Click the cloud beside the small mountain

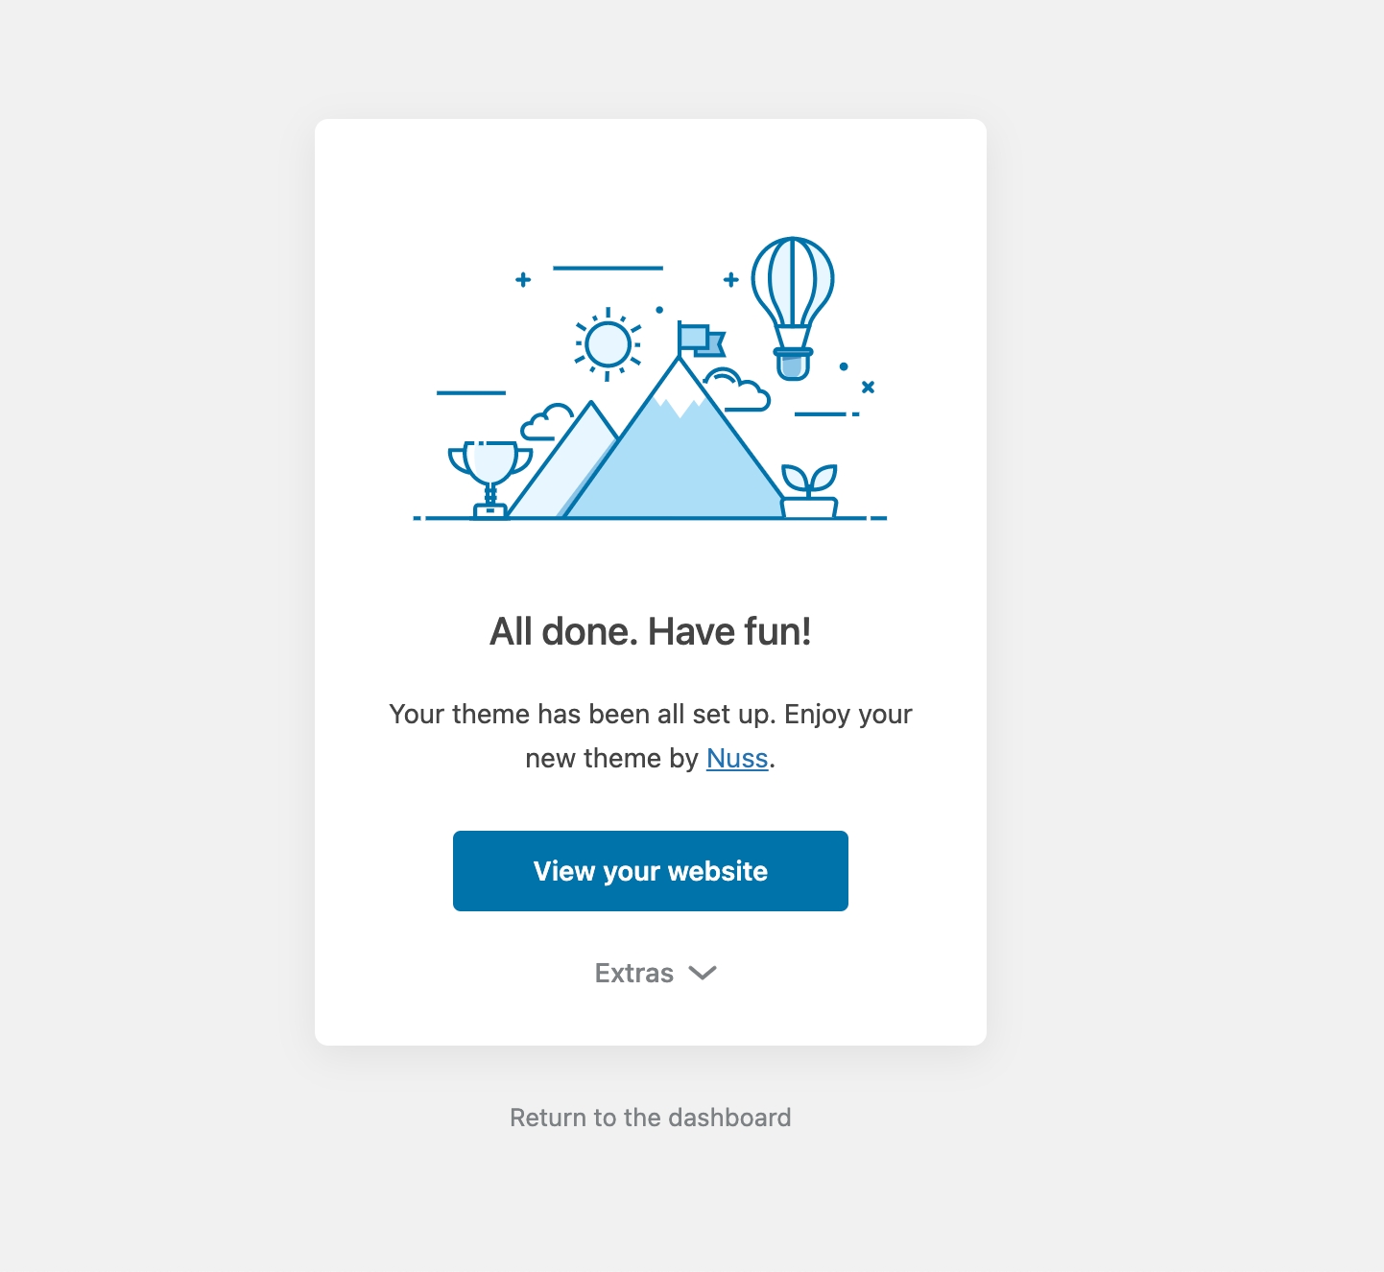(546, 423)
